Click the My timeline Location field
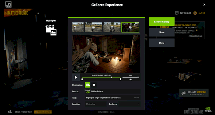The image size is (215, 115). point(96,104)
